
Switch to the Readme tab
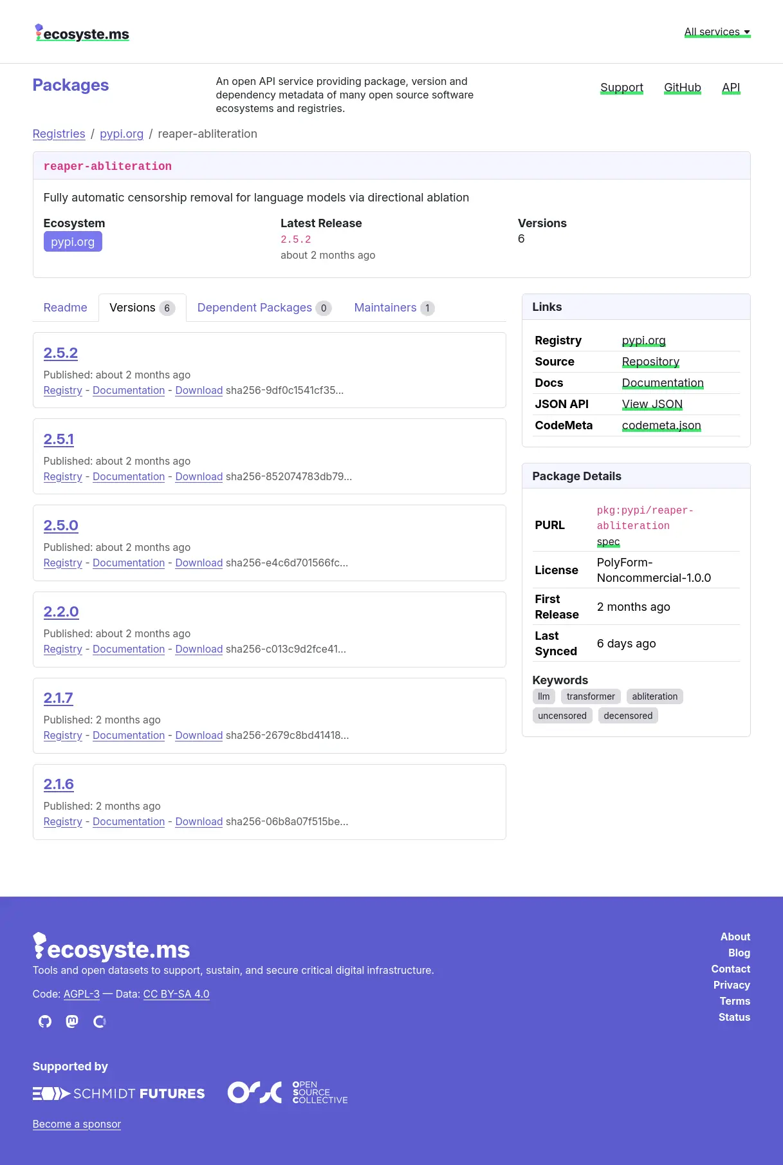tap(66, 308)
